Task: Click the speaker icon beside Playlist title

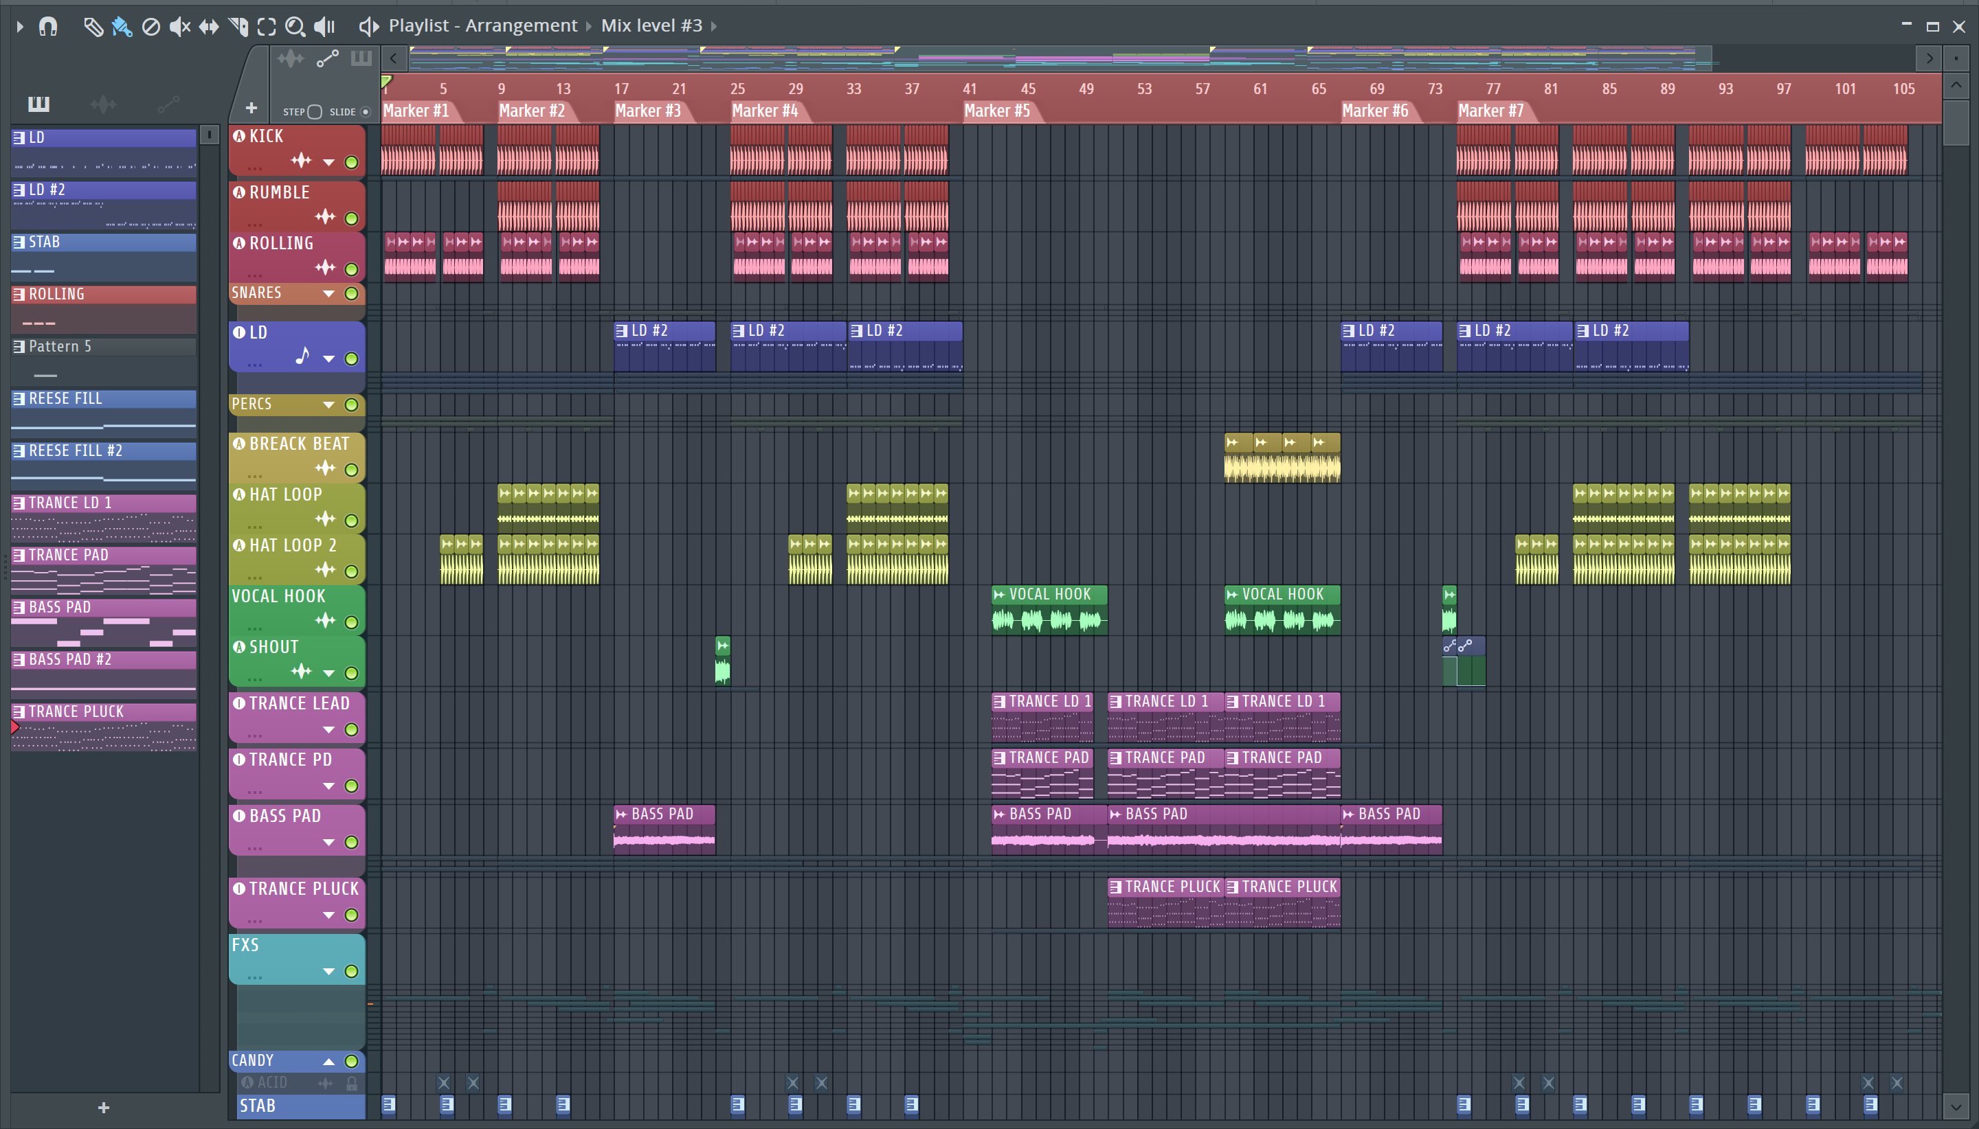Action: tap(368, 26)
